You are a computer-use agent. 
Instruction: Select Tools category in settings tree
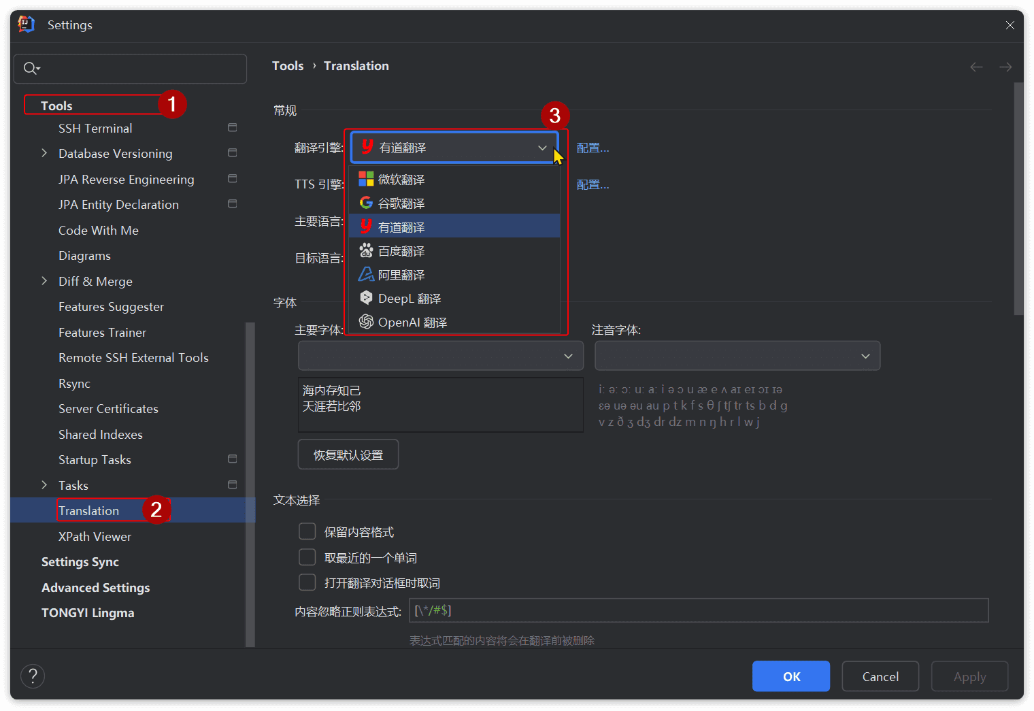56,105
